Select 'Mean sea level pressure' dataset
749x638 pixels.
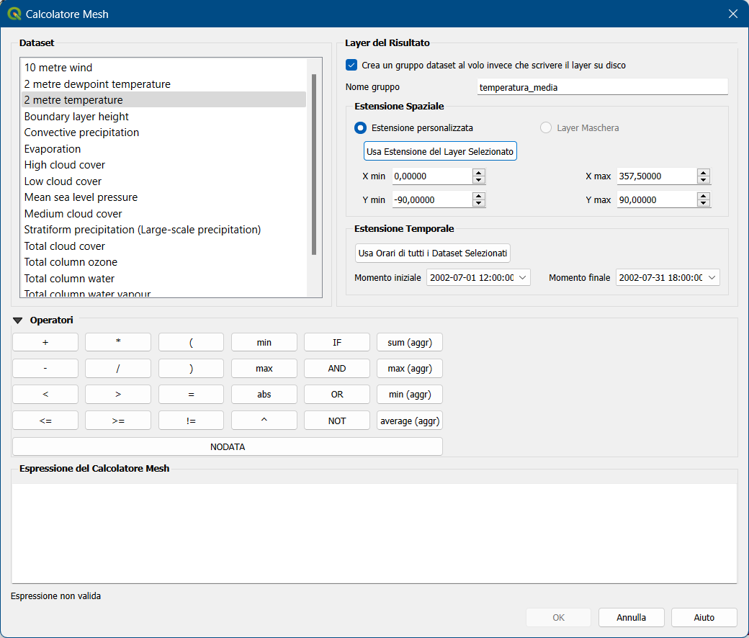[x=164, y=197]
